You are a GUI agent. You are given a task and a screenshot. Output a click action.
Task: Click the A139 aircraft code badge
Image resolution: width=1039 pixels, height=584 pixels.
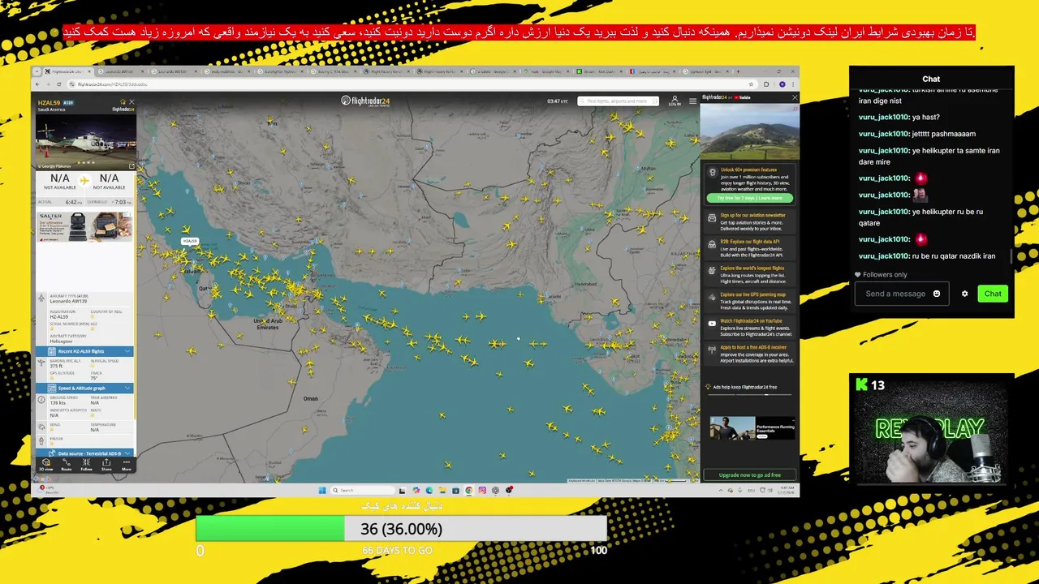coord(68,103)
